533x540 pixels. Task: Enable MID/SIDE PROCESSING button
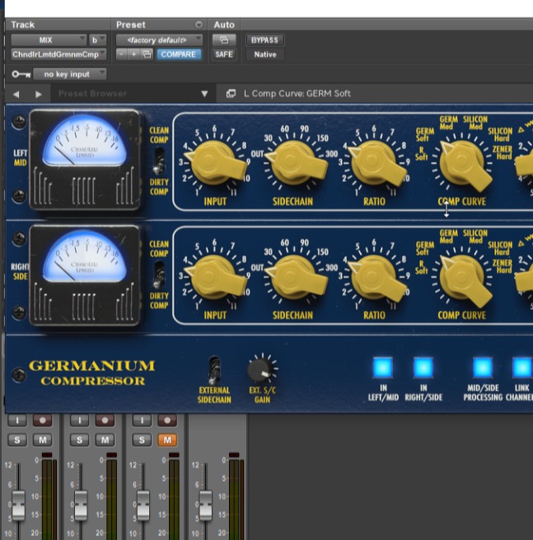(x=482, y=368)
